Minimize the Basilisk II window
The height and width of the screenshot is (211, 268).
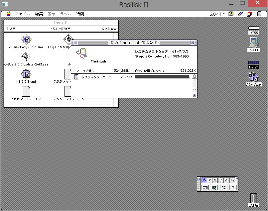[x=231, y=4]
